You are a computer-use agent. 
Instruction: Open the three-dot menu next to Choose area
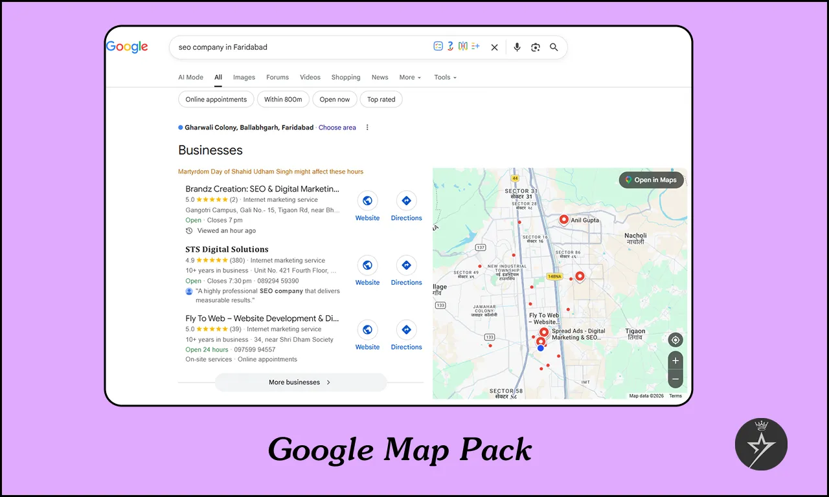click(367, 127)
